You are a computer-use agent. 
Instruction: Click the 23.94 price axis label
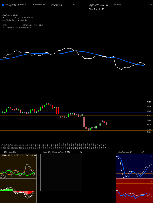[149, 125]
